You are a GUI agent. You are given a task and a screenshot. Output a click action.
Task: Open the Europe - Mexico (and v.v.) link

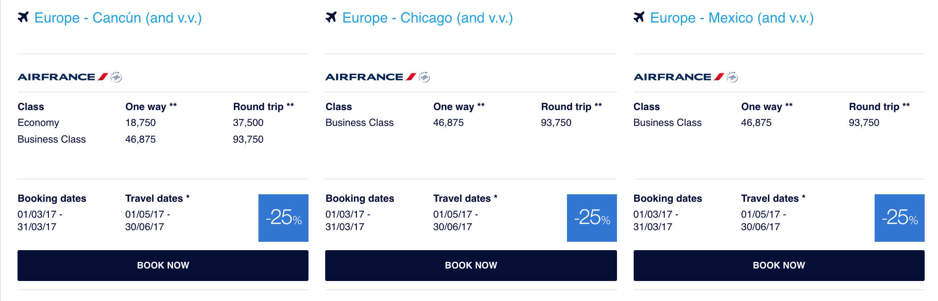[x=732, y=18]
